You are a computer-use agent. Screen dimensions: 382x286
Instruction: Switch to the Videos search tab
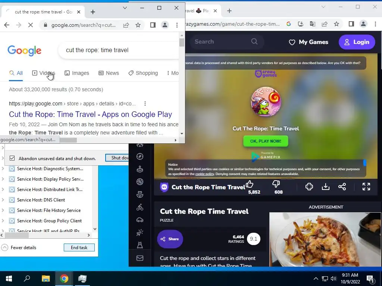(x=44, y=73)
